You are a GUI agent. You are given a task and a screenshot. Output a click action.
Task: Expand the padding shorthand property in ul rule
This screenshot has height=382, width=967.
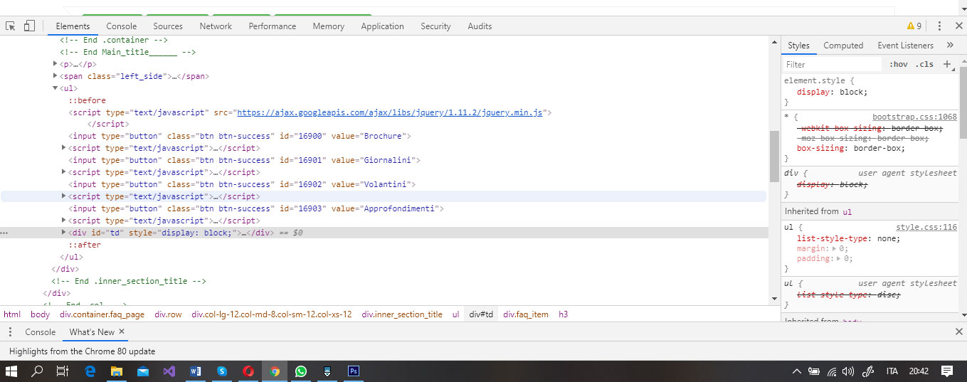click(840, 258)
